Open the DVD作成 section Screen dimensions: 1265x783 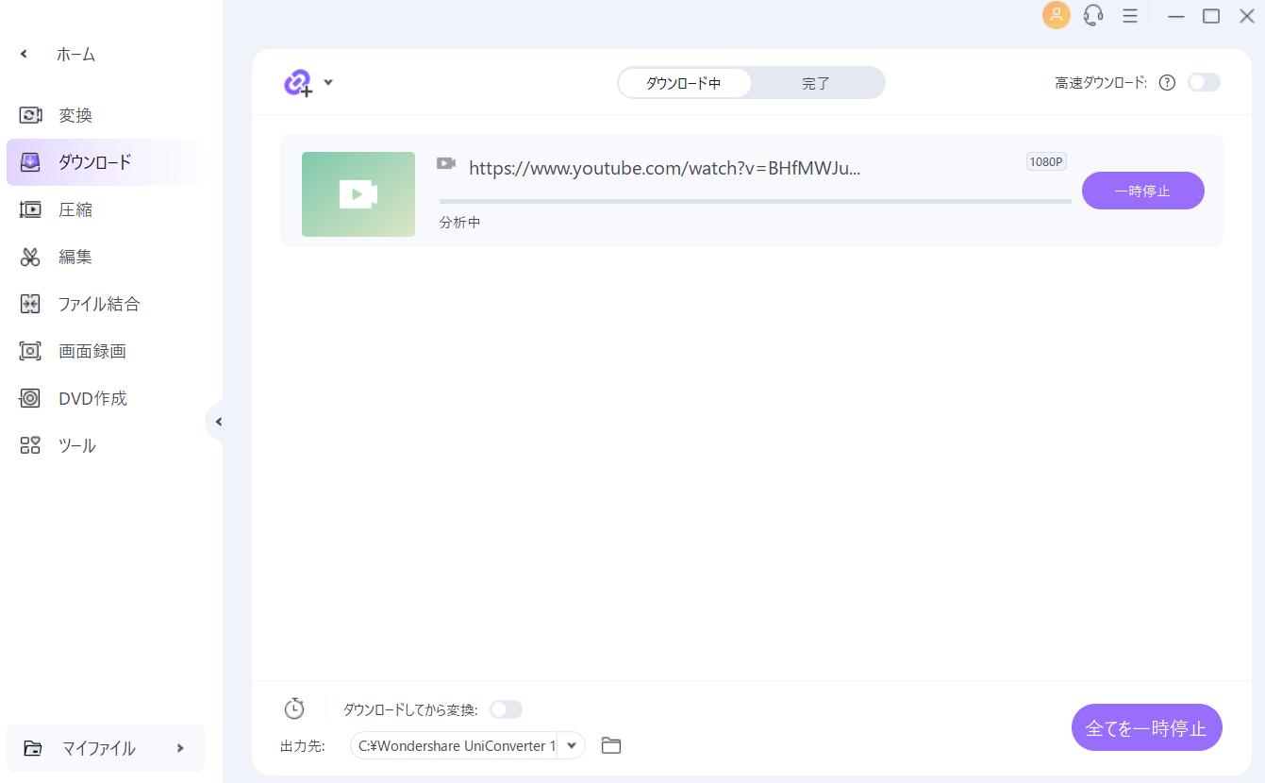(x=105, y=398)
